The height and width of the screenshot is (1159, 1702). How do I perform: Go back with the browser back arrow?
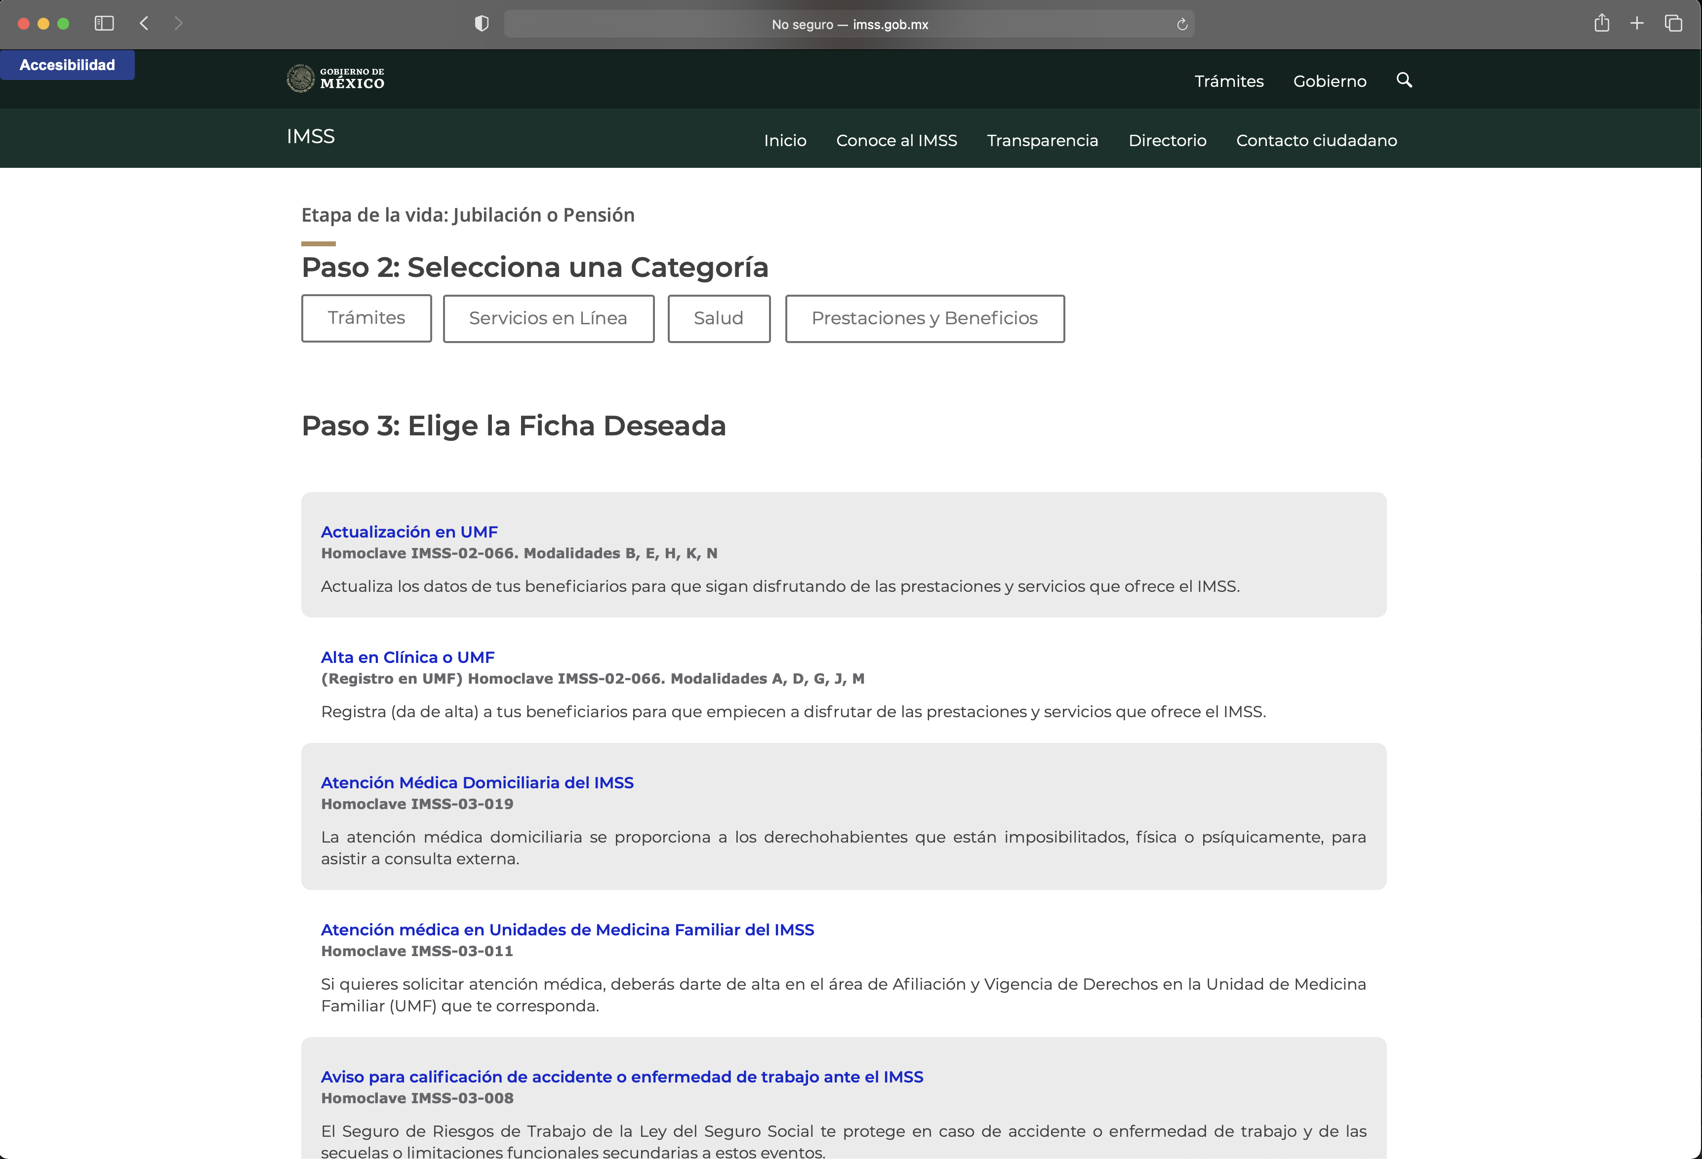(144, 23)
